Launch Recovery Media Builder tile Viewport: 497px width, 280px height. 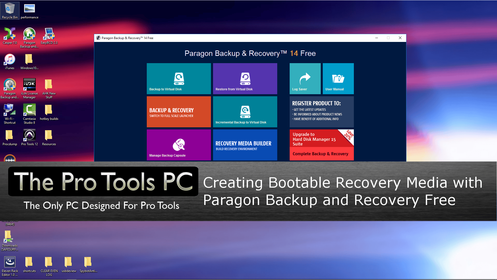pyautogui.click(x=245, y=145)
